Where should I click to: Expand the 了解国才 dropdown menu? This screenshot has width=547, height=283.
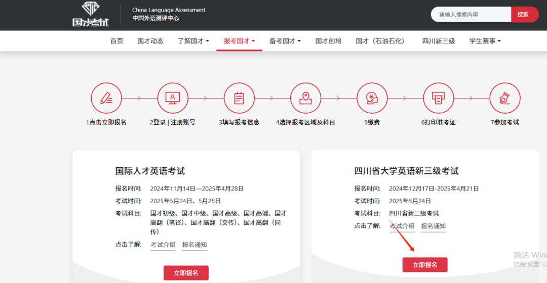point(193,41)
